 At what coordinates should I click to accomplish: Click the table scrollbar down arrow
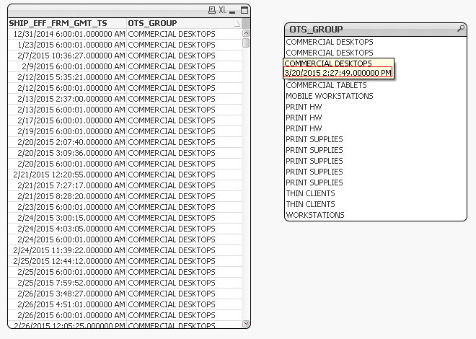pos(246,324)
